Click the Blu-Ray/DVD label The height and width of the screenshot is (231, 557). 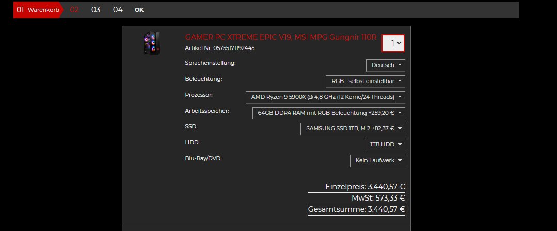click(203, 158)
